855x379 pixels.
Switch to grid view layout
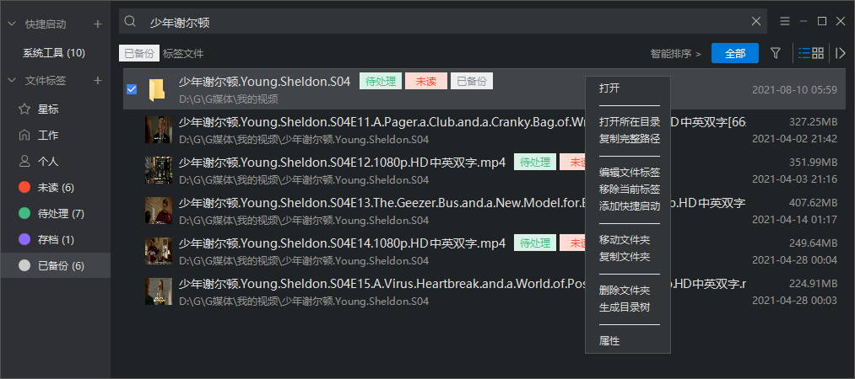(818, 53)
